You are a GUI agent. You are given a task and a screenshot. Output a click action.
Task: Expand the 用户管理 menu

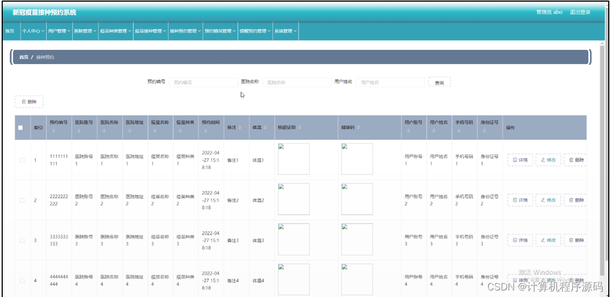click(x=59, y=31)
